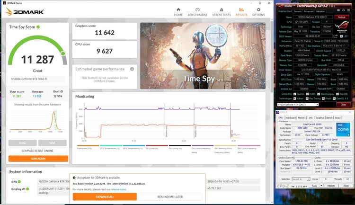Click the 3DMark logo
355x205 pixels.
[x=25, y=11]
